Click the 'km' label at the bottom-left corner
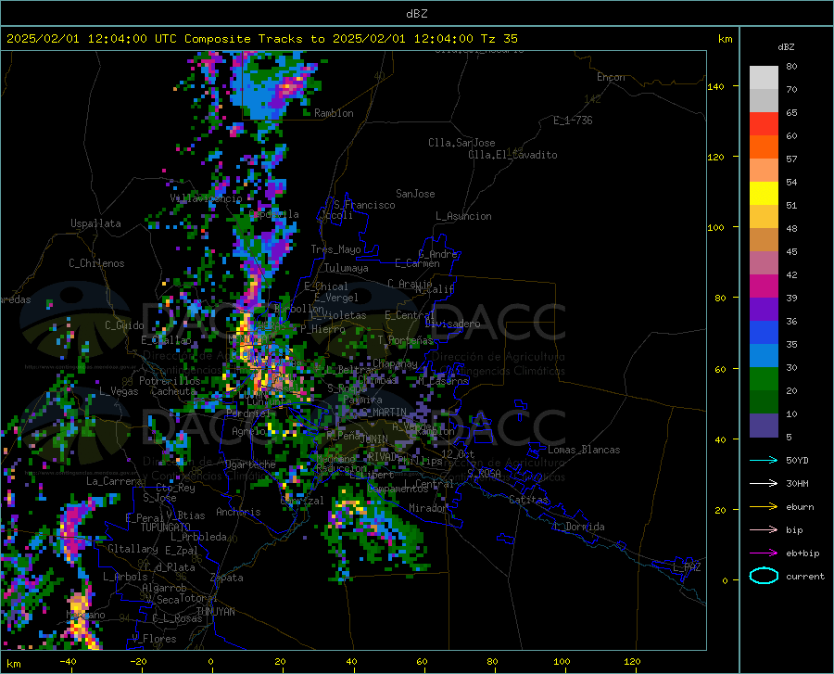The image size is (834, 674). coord(13,664)
